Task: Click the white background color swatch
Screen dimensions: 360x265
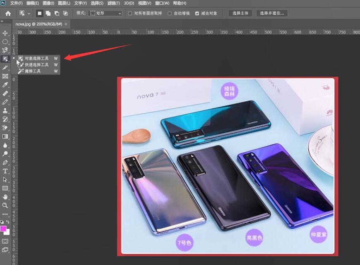Action: pyautogui.click(x=7, y=233)
